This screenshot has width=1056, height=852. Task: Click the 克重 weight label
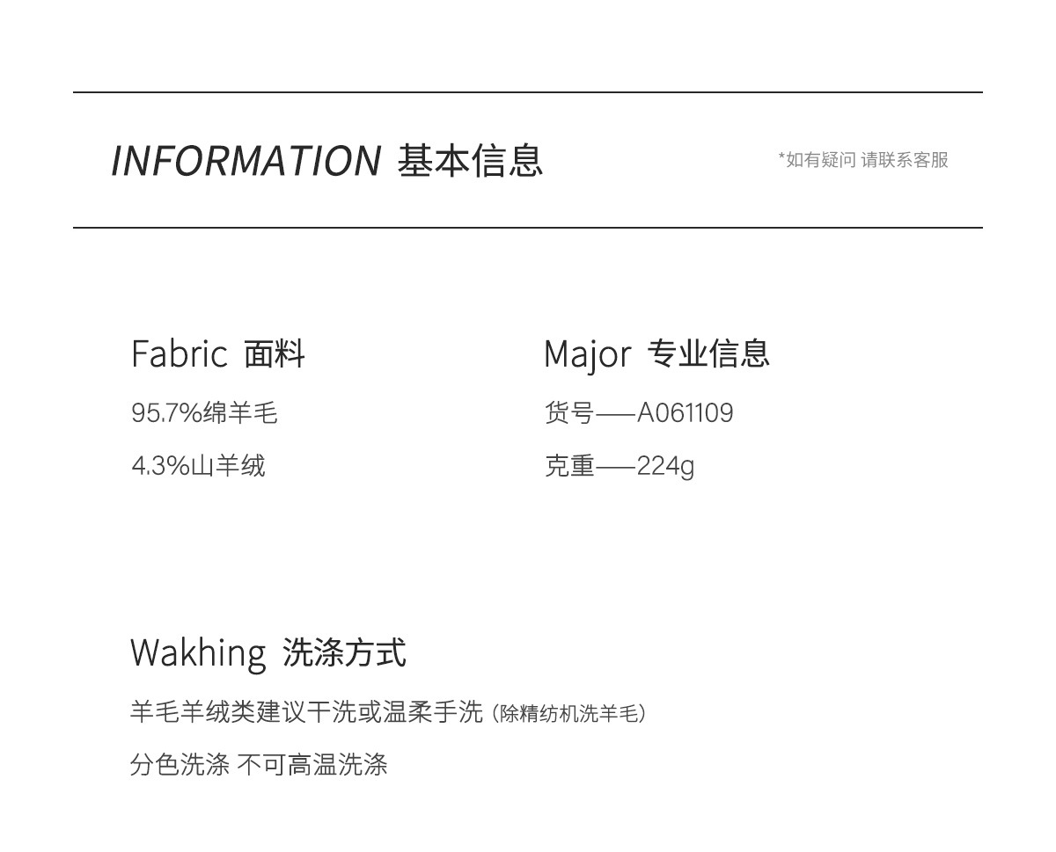click(x=569, y=465)
